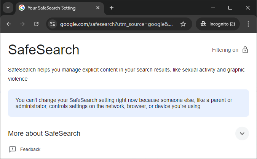Open Chrome's three-dot menu
The width and height of the screenshot is (257, 159).
coord(248,24)
